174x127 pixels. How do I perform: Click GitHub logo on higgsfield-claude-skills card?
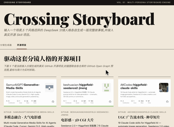(x=167, y=102)
